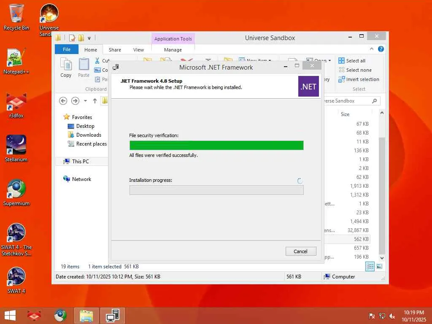Open Supermium from the taskbar
The height and width of the screenshot is (324, 432).
(60, 316)
